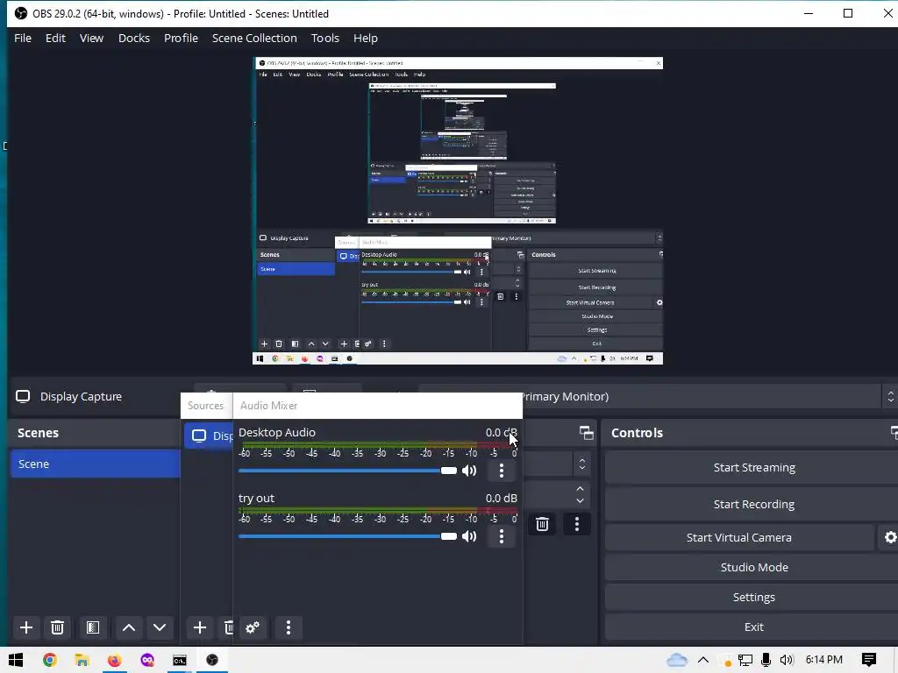Click Start Recording
This screenshot has width=898, height=673.
click(x=753, y=504)
